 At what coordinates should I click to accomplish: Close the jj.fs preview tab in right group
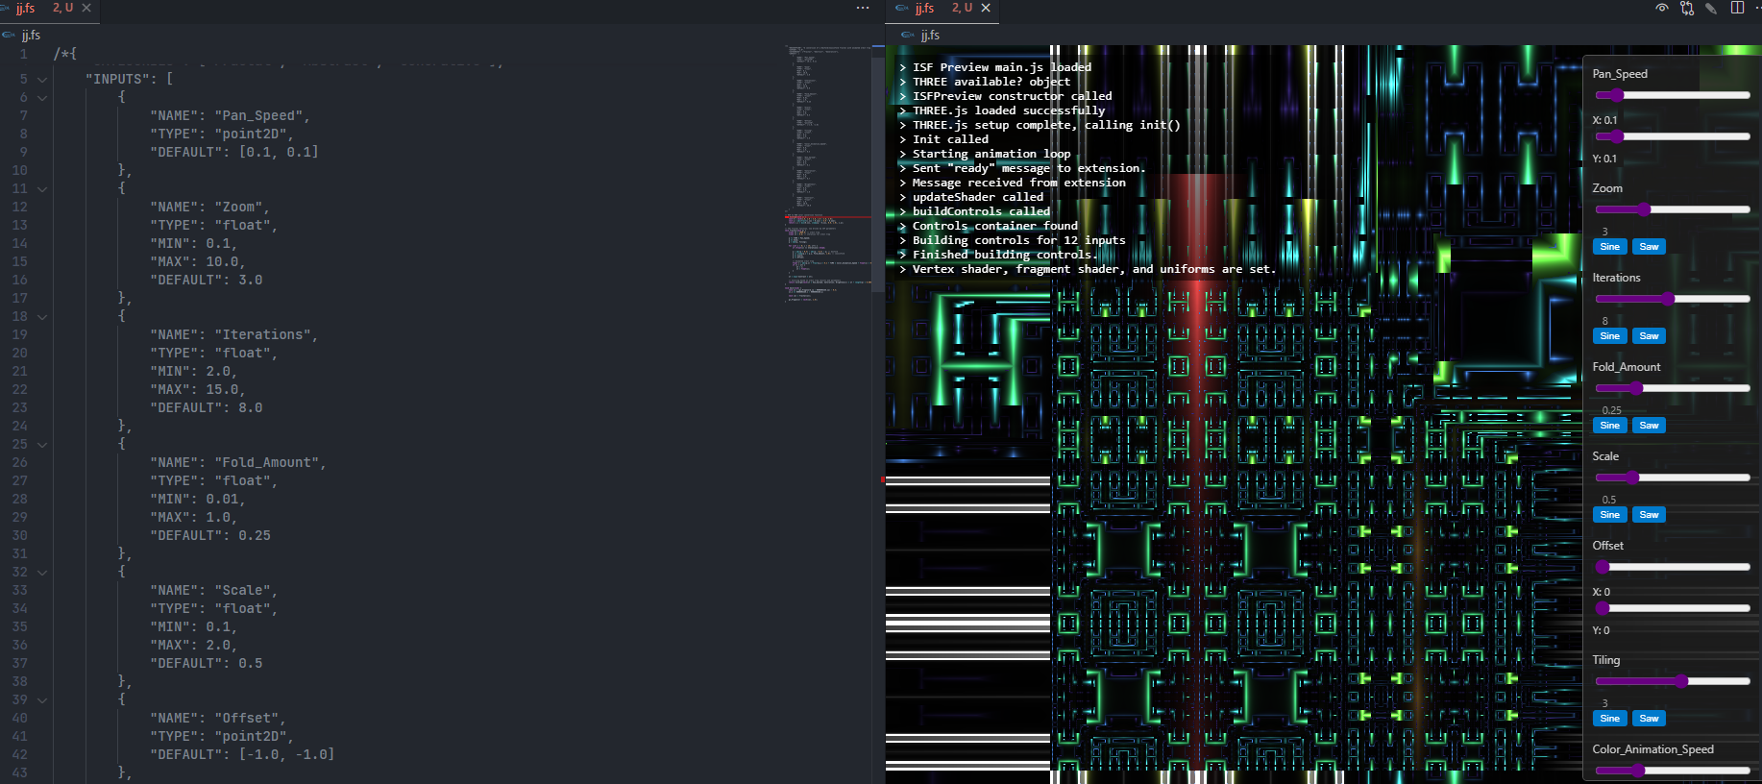[x=986, y=8]
